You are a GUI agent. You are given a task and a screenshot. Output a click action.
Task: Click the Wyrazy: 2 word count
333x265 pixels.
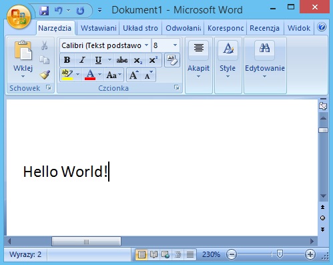25,254
